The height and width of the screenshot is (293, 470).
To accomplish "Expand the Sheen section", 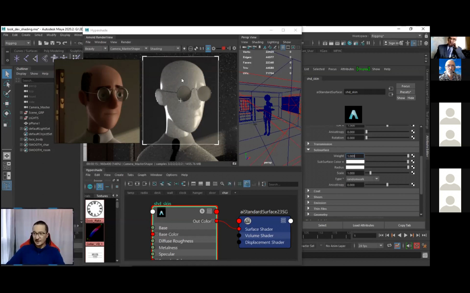I will pos(308,197).
